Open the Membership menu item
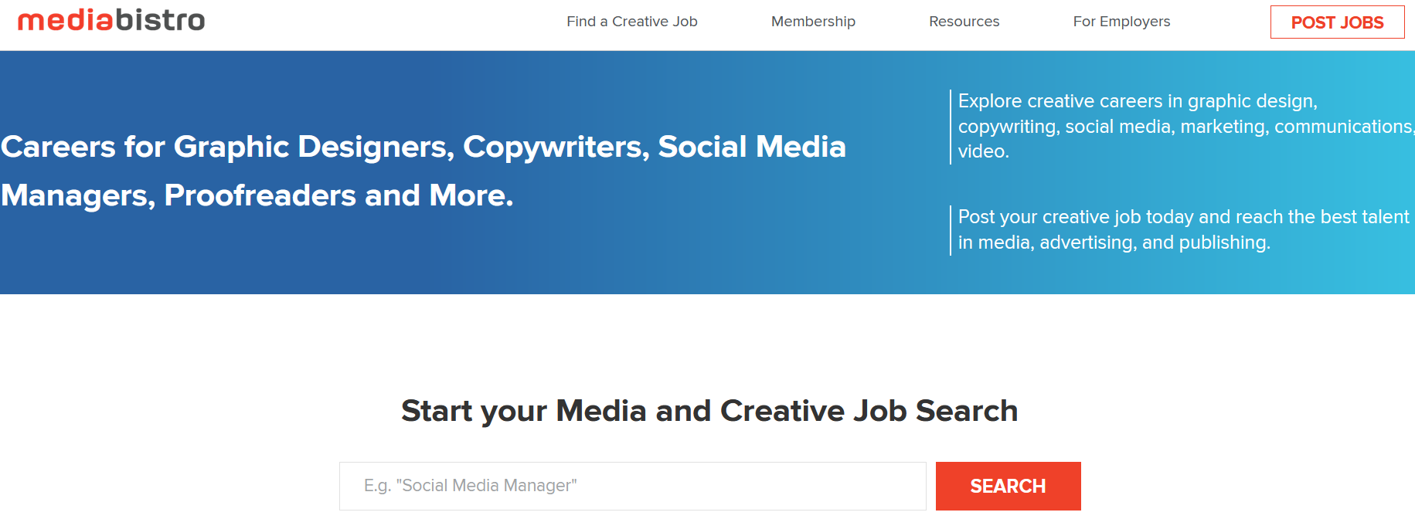The width and height of the screenshot is (1415, 519). 813,22
